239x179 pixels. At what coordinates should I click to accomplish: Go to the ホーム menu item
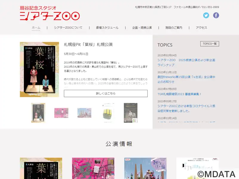36,28
